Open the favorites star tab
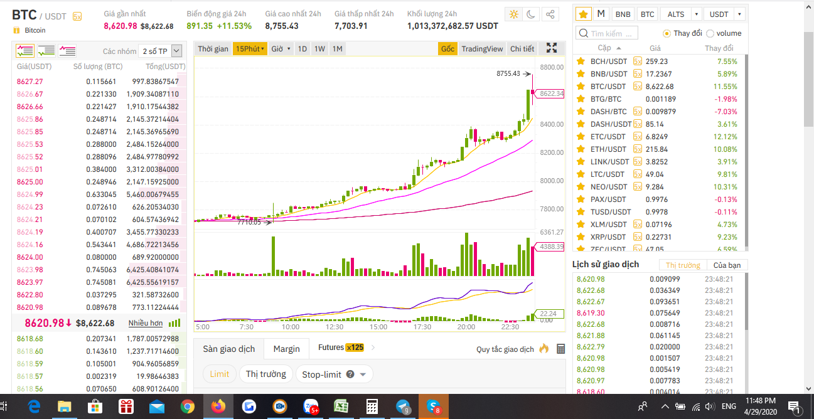The height and width of the screenshot is (419, 814). coord(583,14)
